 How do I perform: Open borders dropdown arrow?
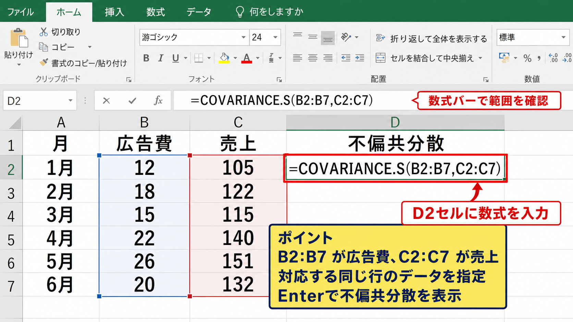pyautogui.click(x=209, y=58)
